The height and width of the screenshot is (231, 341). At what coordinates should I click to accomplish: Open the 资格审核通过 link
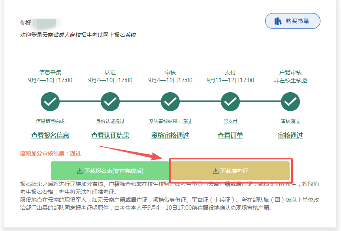pyautogui.click(x=170, y=135)
